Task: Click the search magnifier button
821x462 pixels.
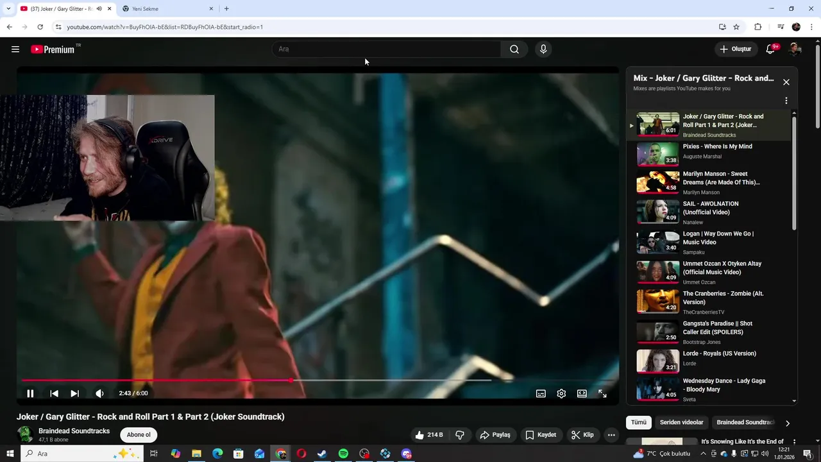Action: (x=514, y=49)
